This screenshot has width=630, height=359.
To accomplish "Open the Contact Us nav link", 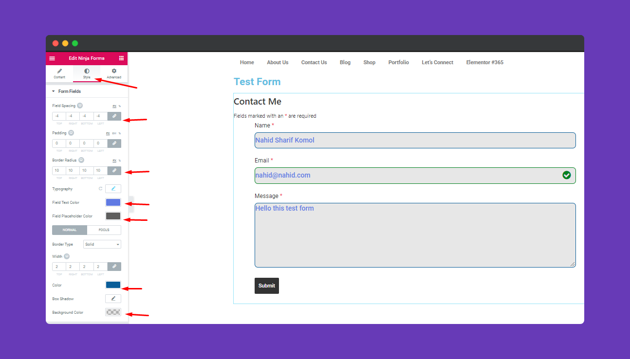I will pos(314,62).
